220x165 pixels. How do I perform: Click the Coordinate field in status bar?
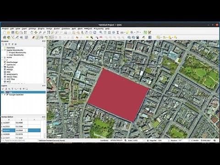click(116, 140)
